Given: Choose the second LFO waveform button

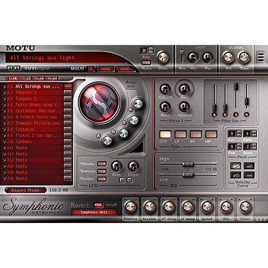Looking at the screenshot, I should [x=129, y=180].
